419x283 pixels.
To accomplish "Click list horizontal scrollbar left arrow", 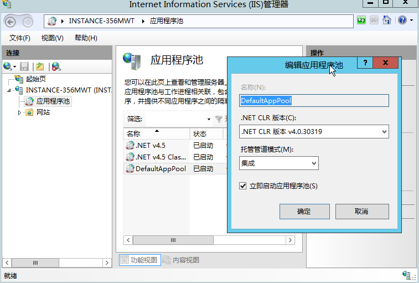I will coord(128,240).
